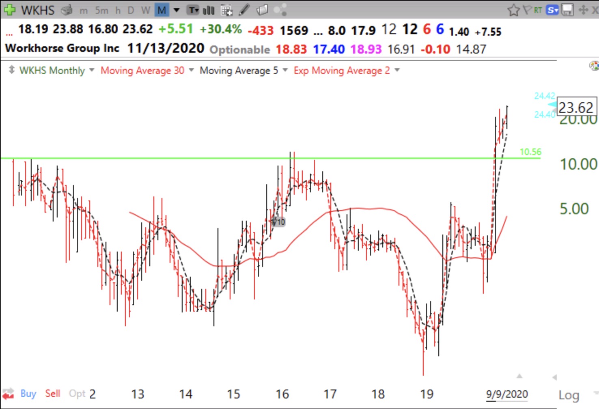The width and height of the screenshot is (599, 409).
Task: Click the WKHS ticker symbol label
Action: tap(38, 10)
